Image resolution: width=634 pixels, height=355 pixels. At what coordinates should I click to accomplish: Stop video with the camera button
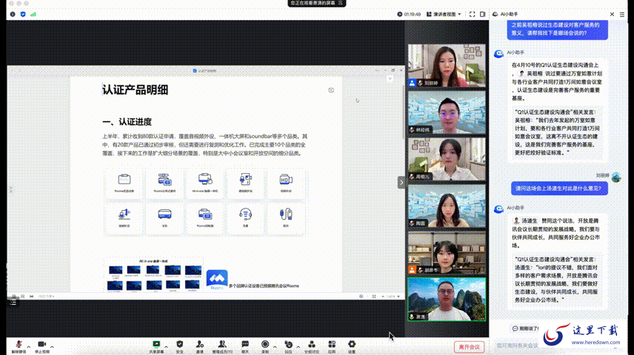41,345
